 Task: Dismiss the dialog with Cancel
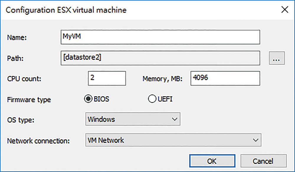pos(263,161)
